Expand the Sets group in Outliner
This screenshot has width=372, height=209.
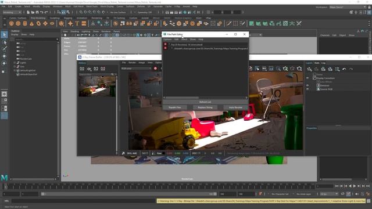pos(15,67)
